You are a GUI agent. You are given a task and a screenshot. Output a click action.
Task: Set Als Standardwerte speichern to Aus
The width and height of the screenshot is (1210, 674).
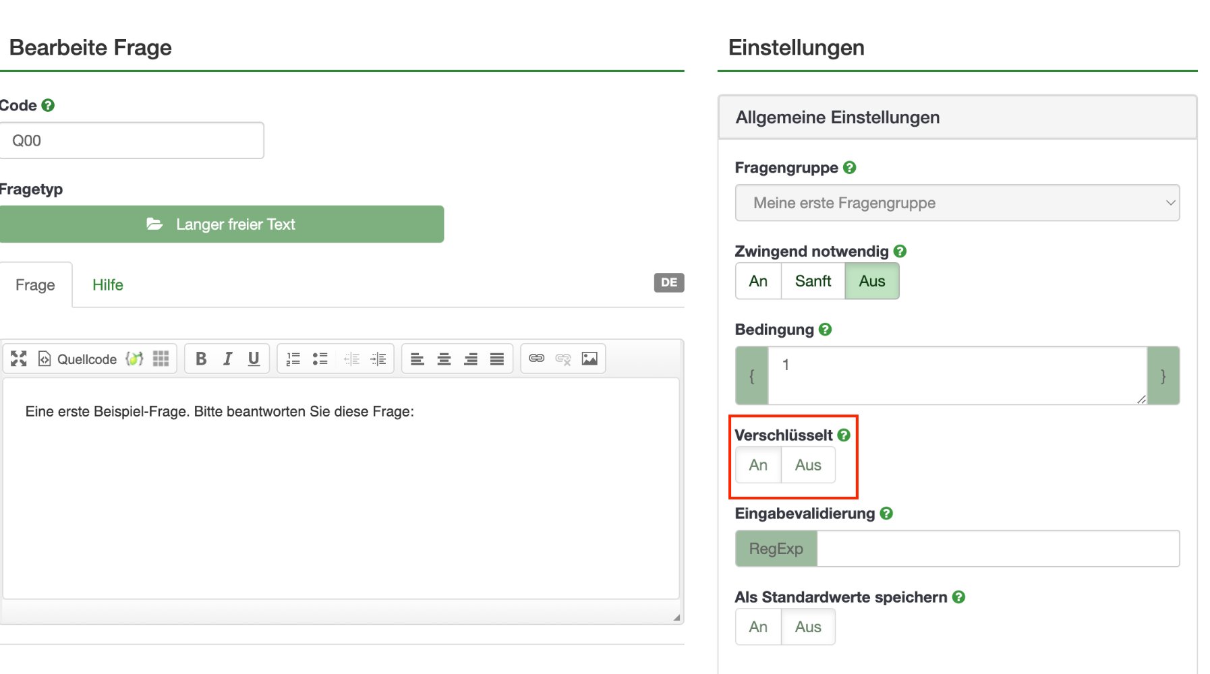coord(808,627)
